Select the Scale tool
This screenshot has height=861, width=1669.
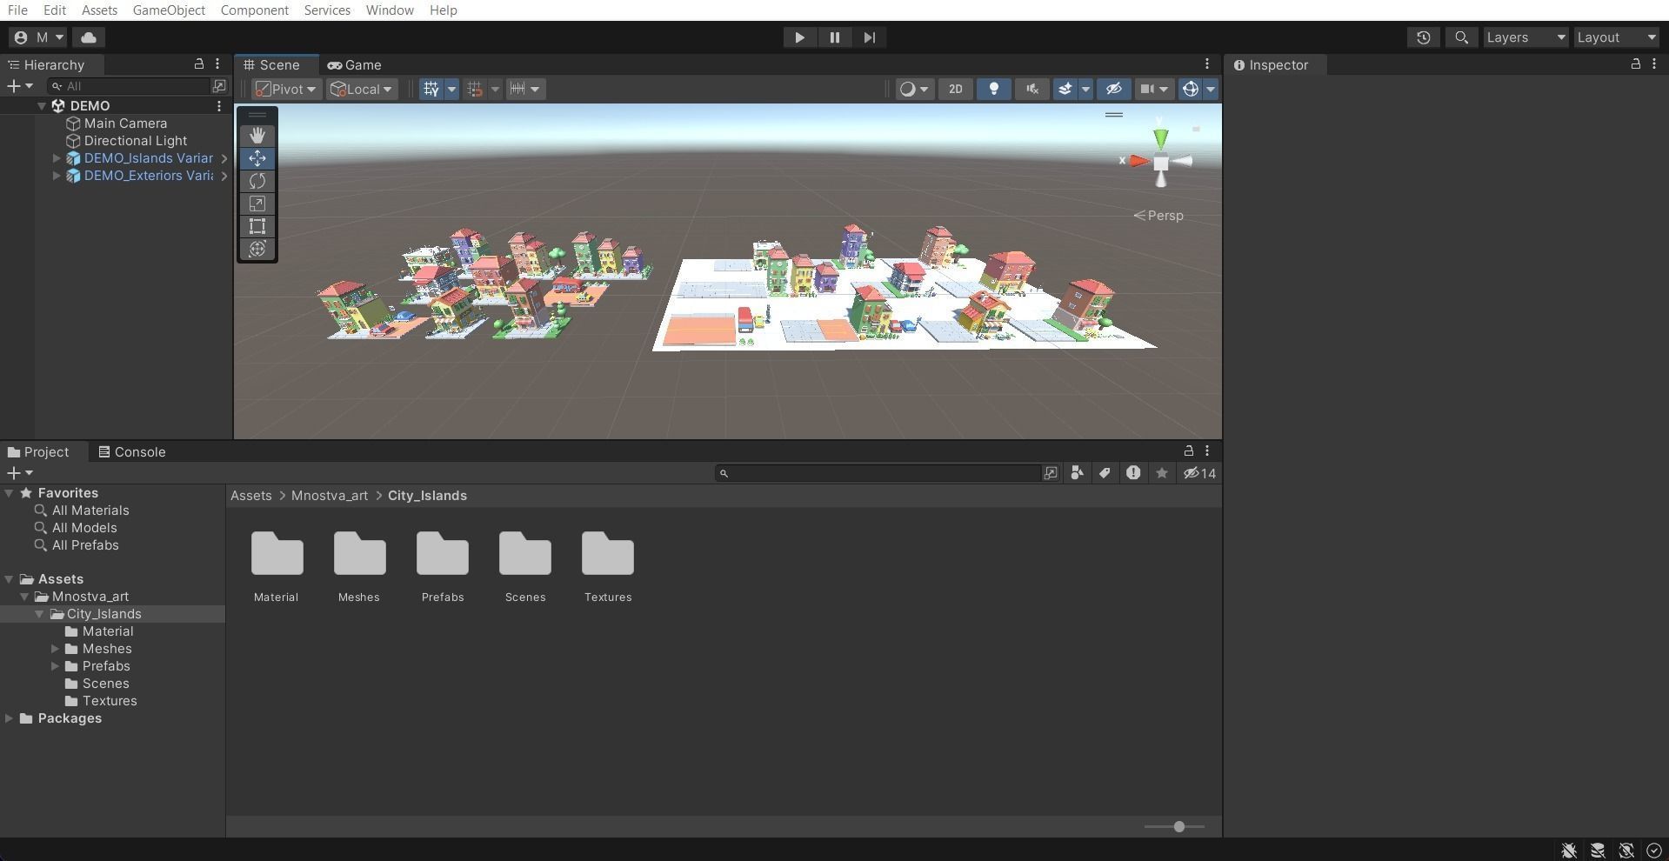pyautogui.click(x=257, y=204)
